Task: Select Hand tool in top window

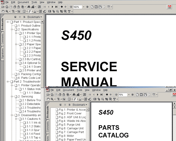Action: point(3,11)
